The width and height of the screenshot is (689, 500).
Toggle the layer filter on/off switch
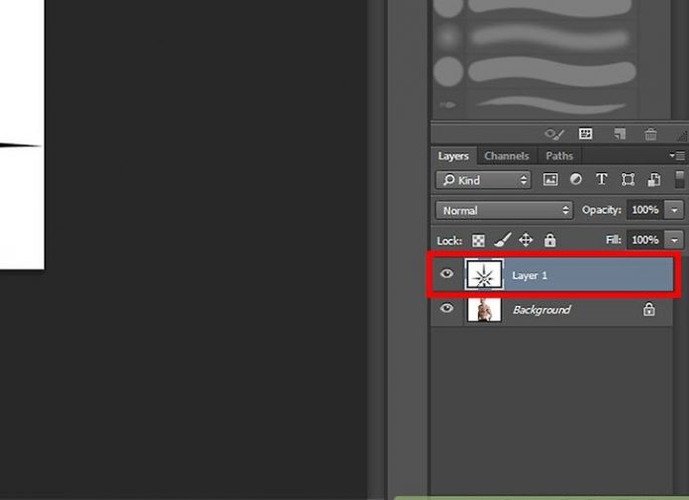[x=679, y=179]
